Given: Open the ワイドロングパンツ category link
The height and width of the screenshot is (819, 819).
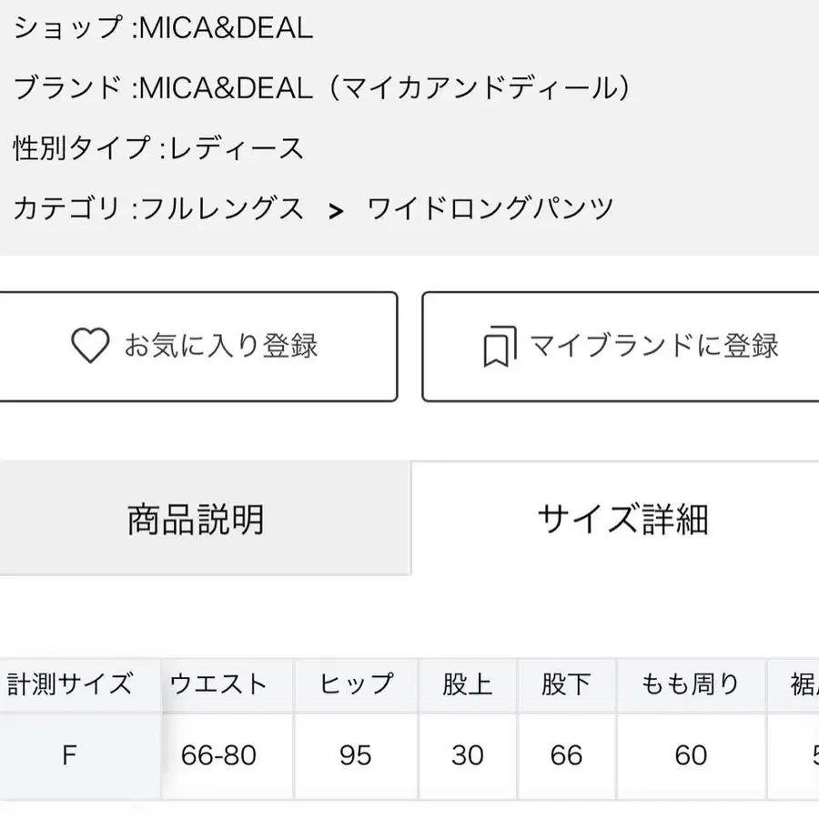Looking at the screenshot, I should click(x=491, y=208).
